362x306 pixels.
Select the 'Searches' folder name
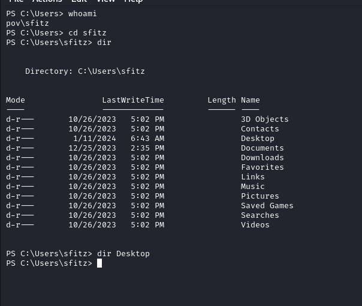[x=260, y=215]
